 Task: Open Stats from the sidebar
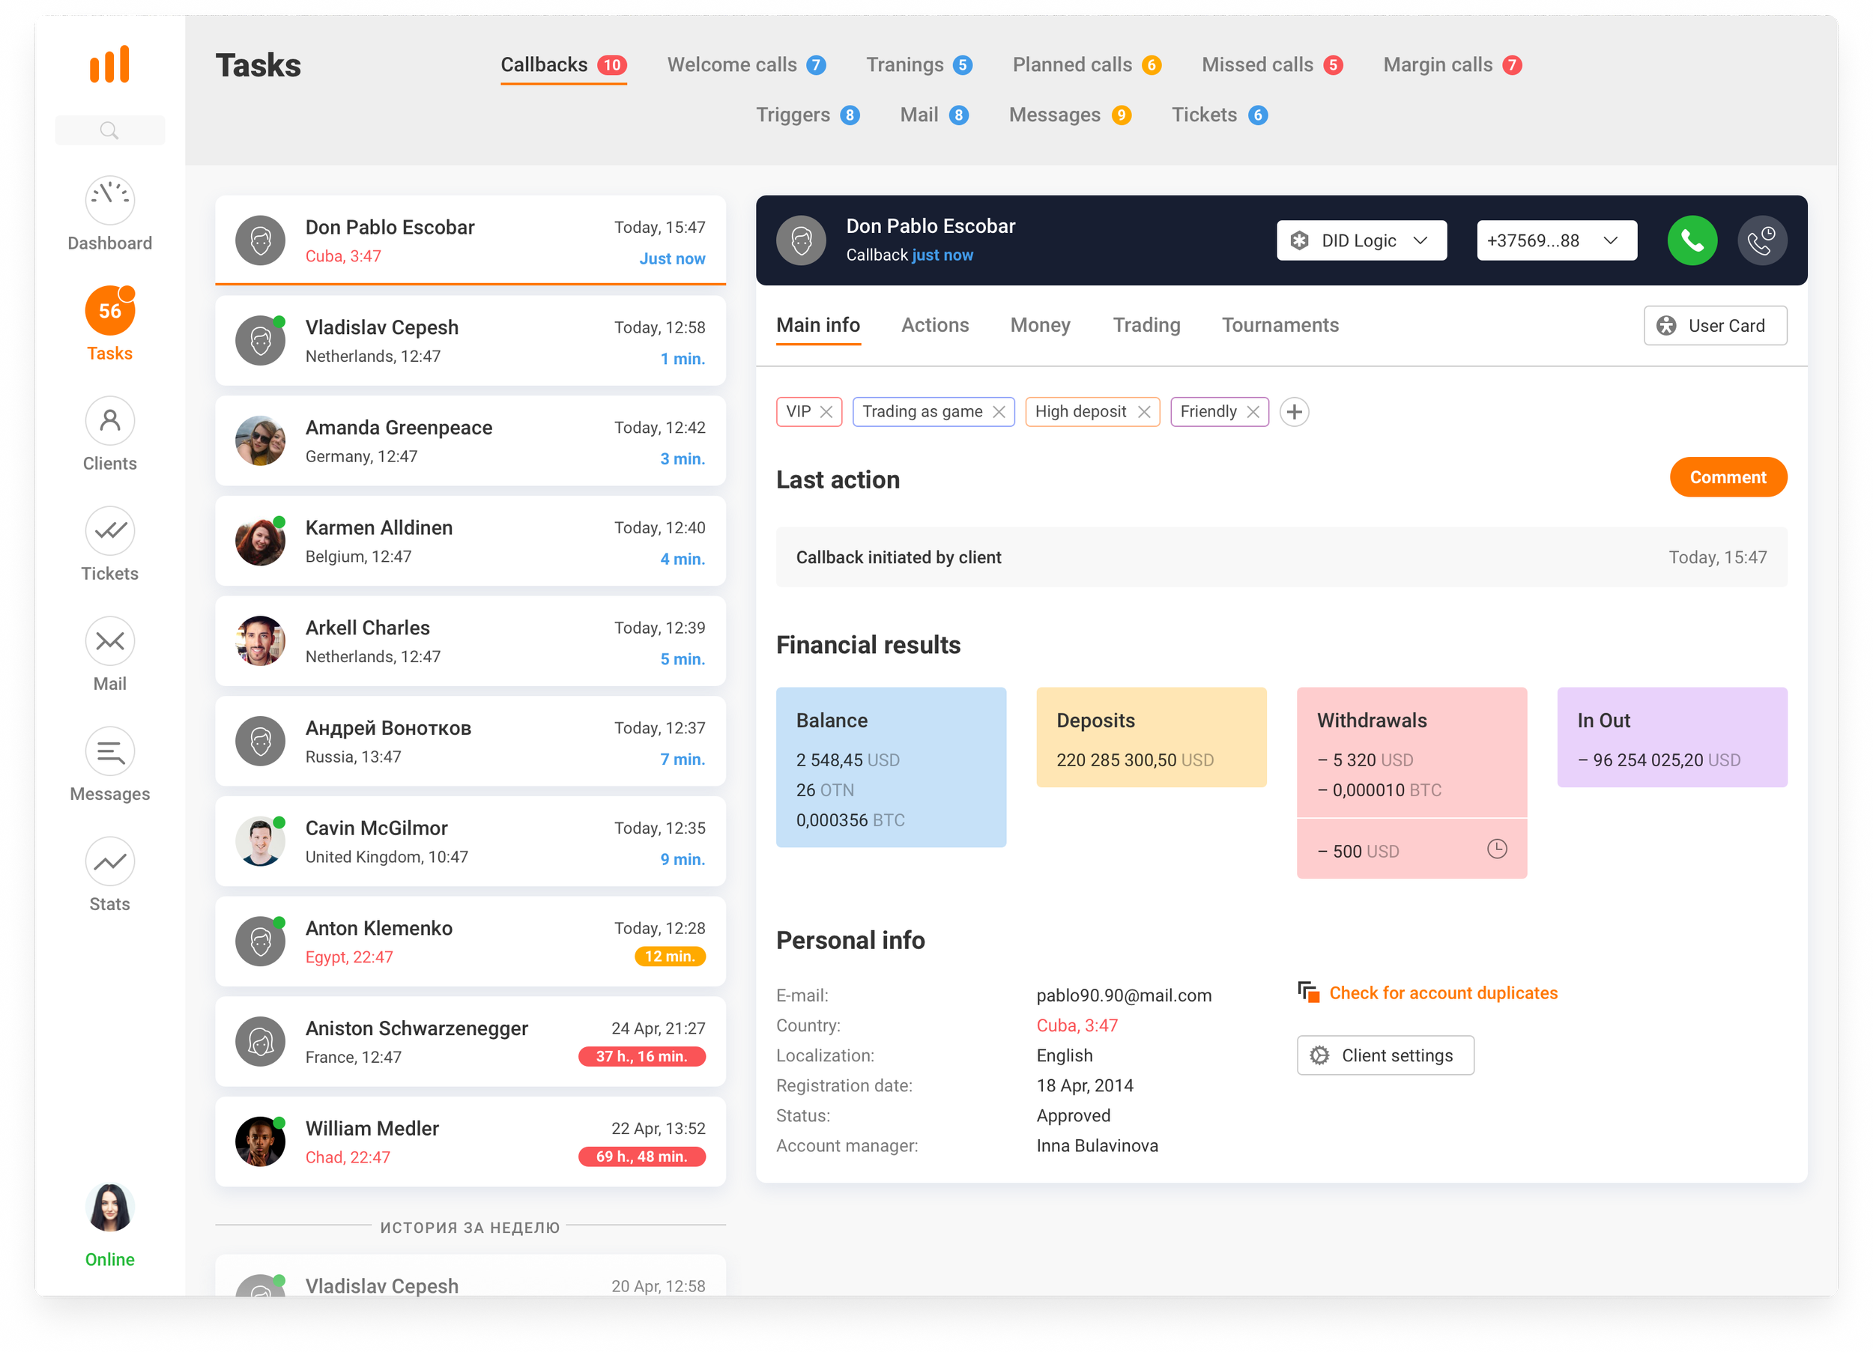(x=110, y=861)
